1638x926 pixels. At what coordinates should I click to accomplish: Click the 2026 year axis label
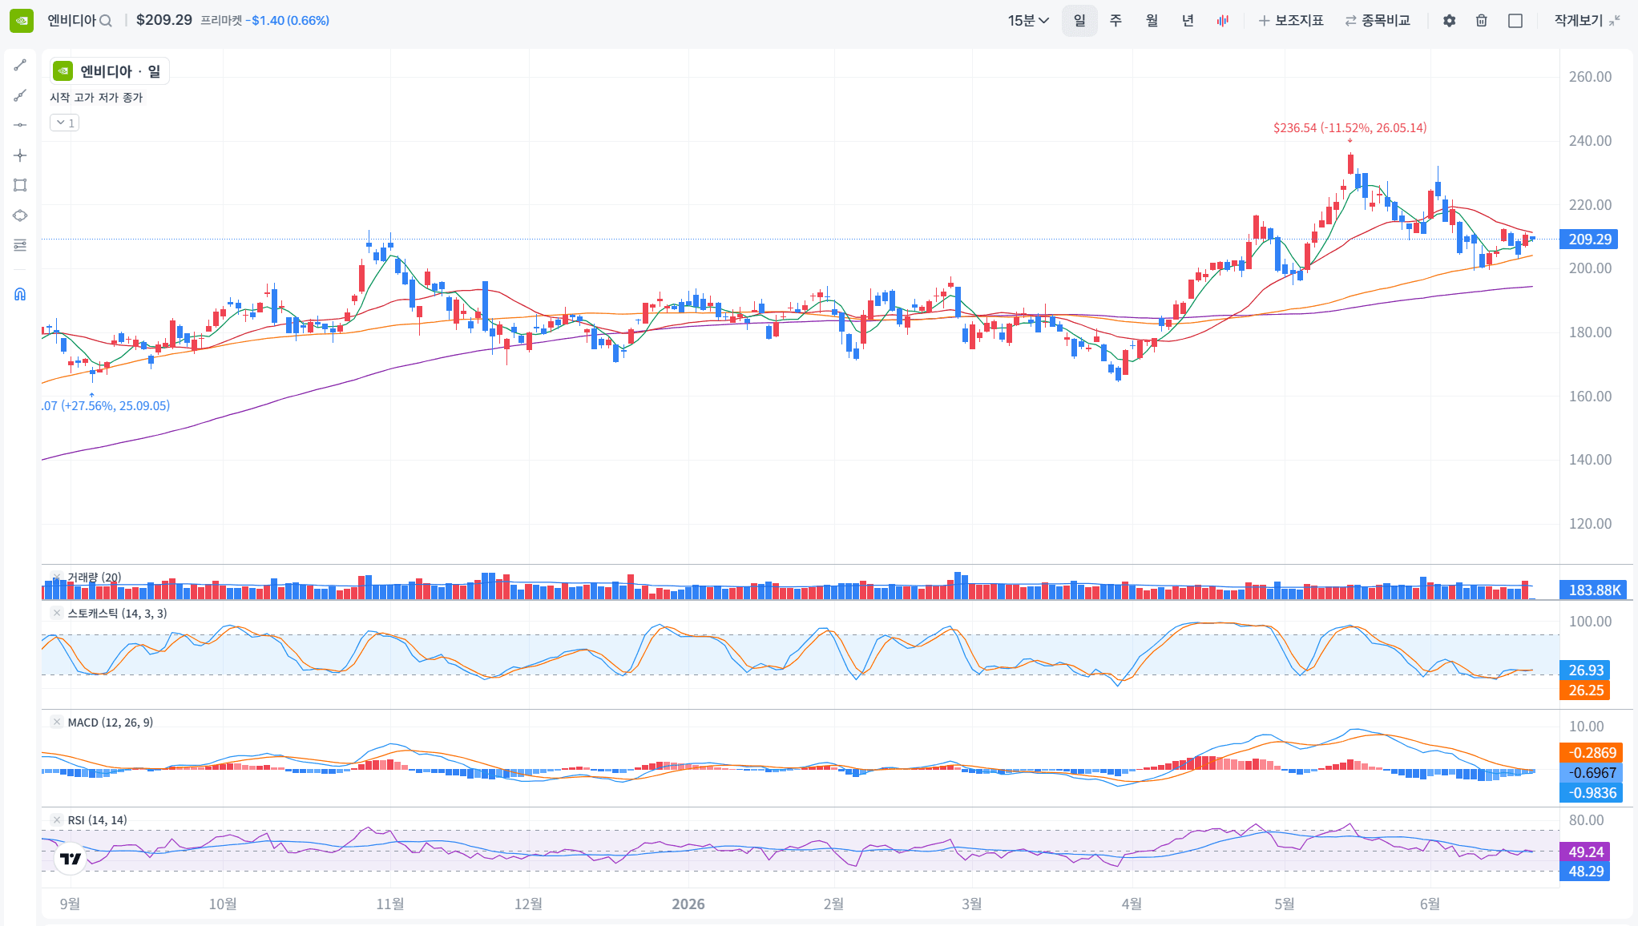[688, 904]
